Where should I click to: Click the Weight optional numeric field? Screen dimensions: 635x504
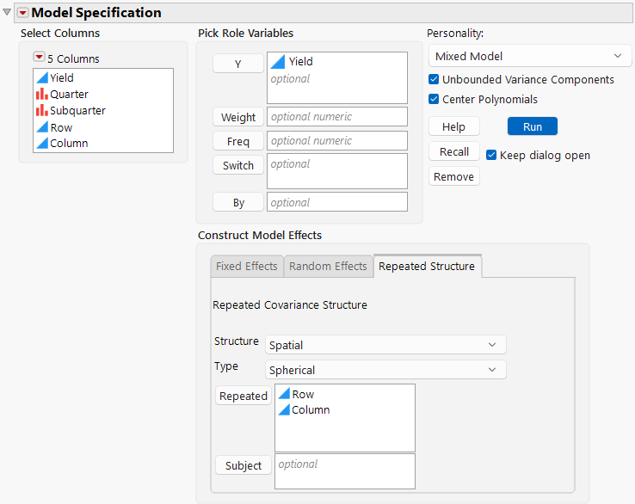(337, 117)
